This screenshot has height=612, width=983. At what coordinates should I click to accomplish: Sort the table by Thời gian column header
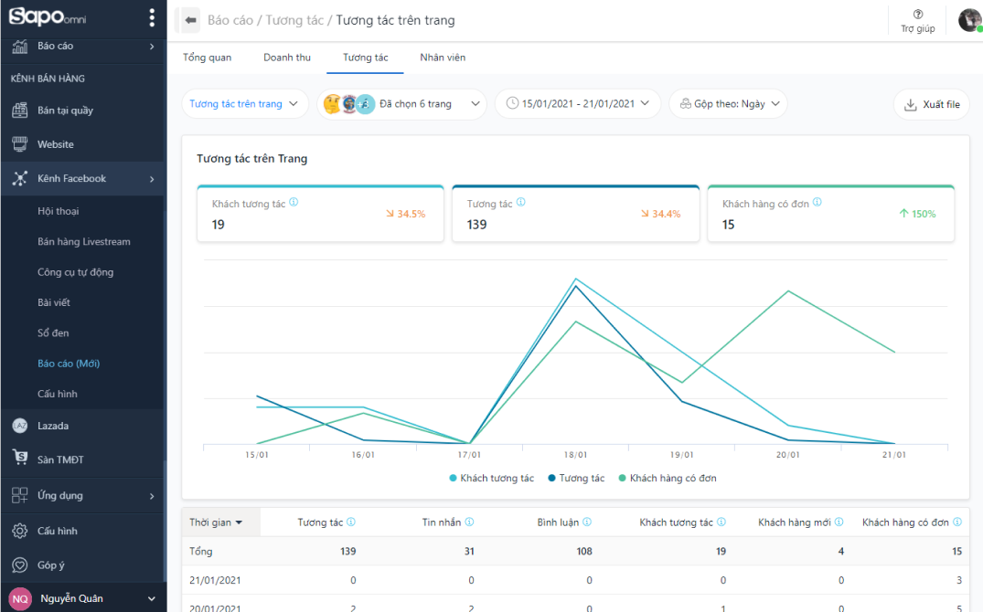[x=217, y=522]
